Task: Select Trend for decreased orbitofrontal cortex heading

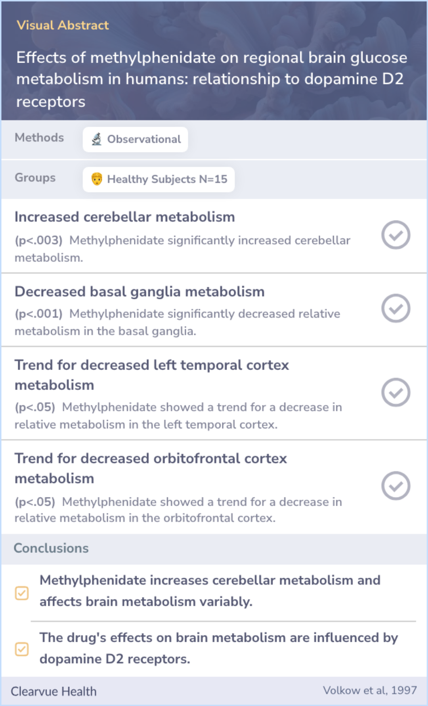Action: [151, 468]
